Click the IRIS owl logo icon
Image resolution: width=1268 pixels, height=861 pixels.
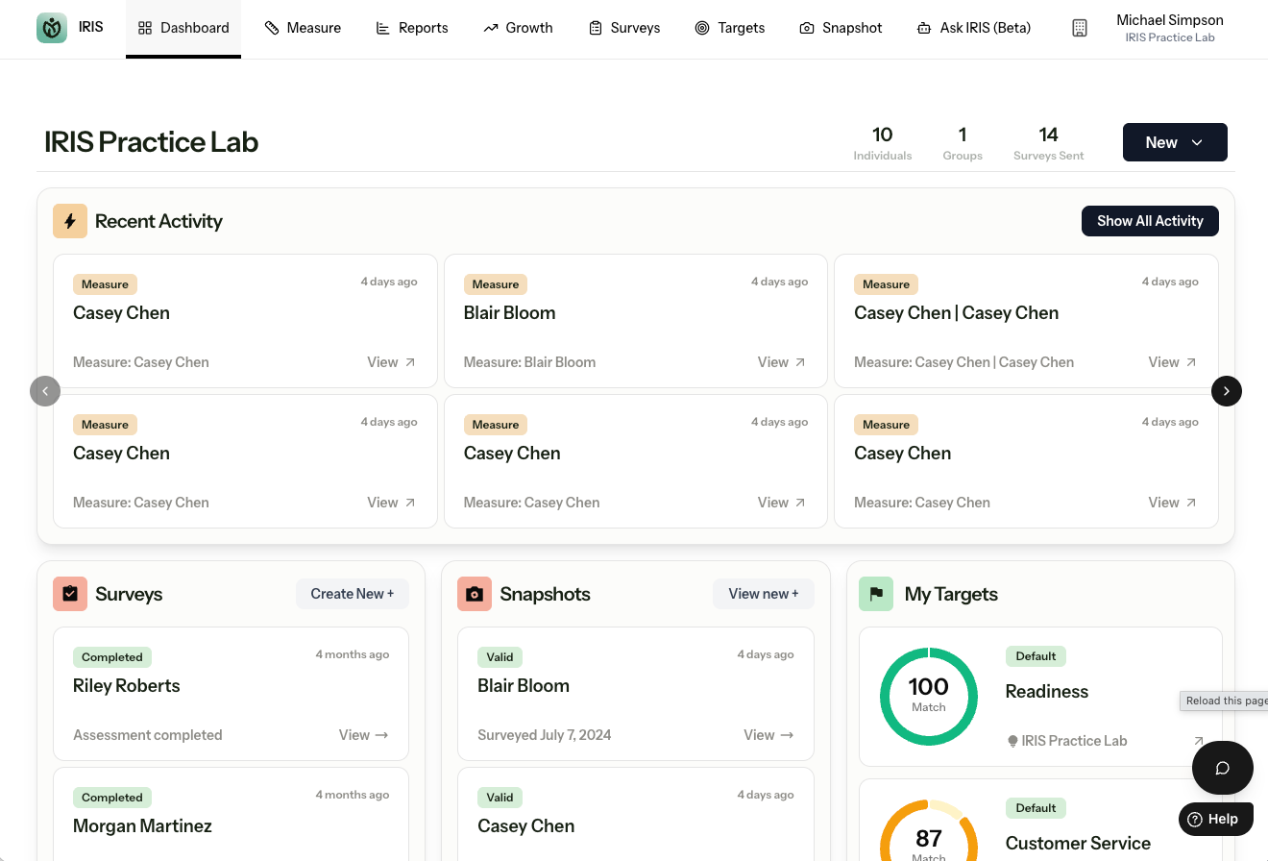click(x=52, y=28)
